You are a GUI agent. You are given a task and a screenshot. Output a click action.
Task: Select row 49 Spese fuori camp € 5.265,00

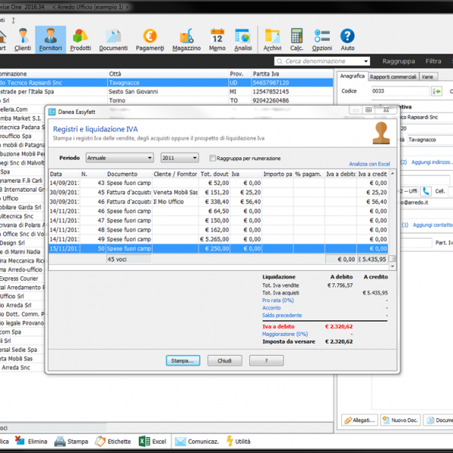218,239
